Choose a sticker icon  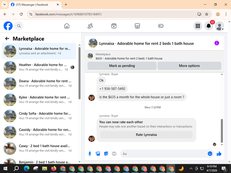tap(106, 154)
